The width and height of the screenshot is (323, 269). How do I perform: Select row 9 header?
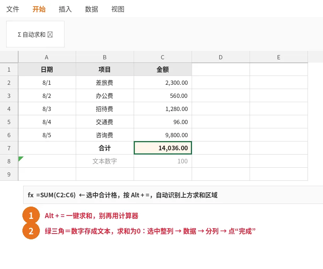pyautogui.click(x=9, y=174)
